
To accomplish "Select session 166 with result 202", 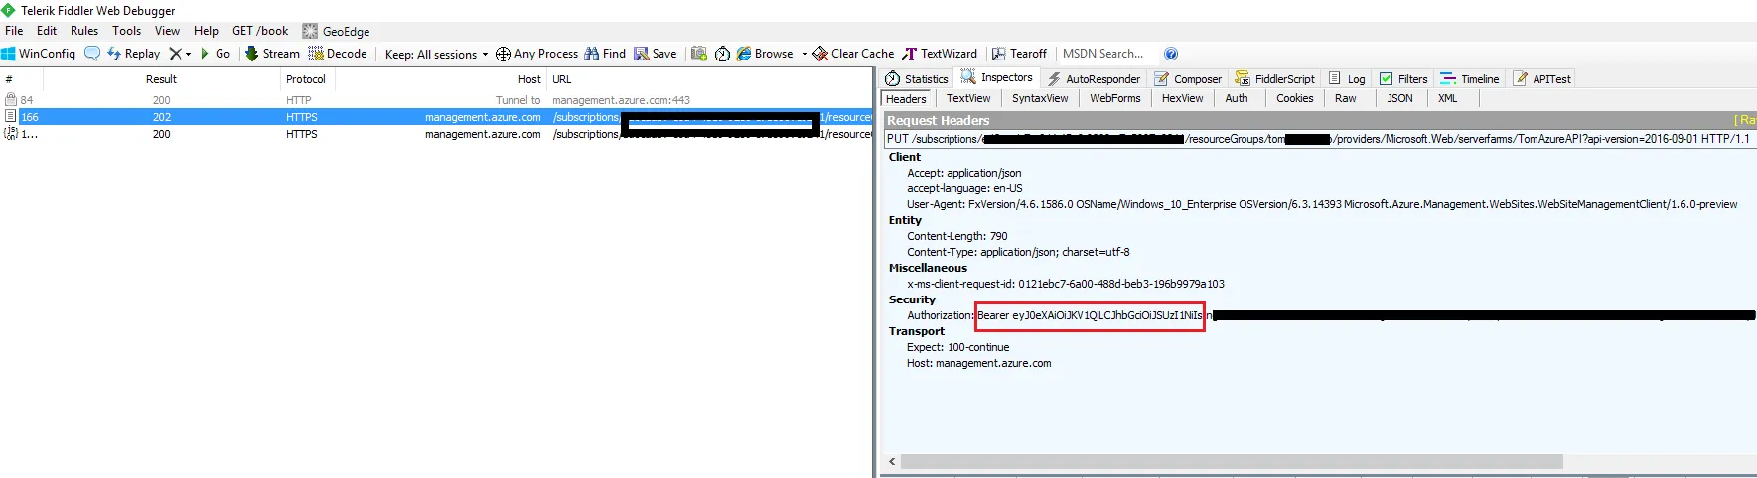I will click(x=436, y=117).
